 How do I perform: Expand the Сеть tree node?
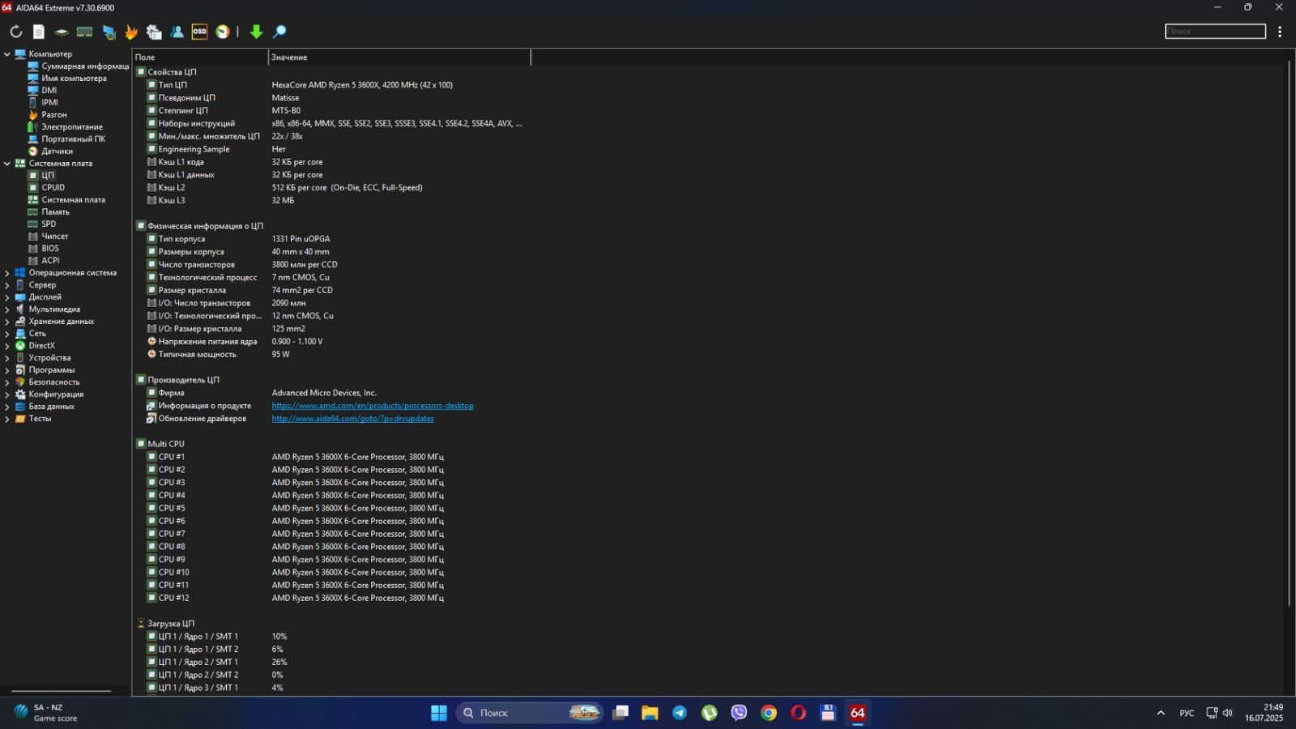(7, 334)
